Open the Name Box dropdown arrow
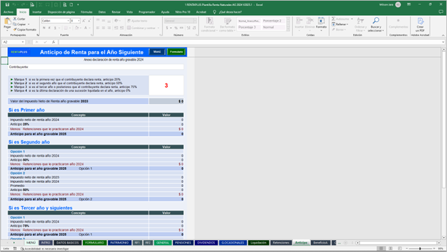This screenshot has width=447, height=252. tap(23, 42)
